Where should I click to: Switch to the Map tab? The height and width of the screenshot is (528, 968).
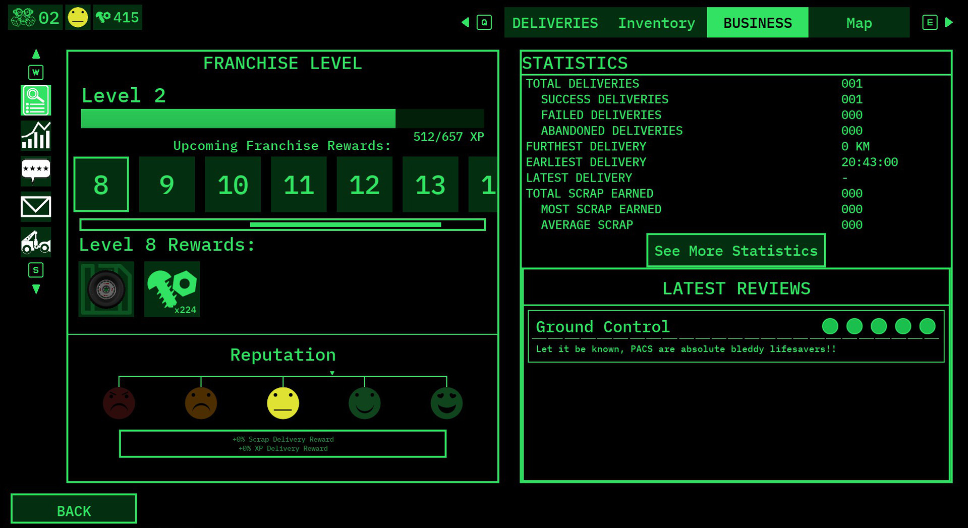(859, 23)
